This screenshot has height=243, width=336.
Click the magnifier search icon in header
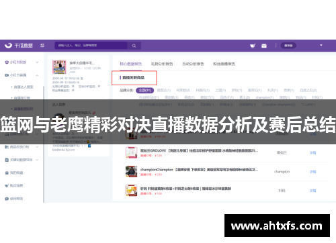[134, 46]
